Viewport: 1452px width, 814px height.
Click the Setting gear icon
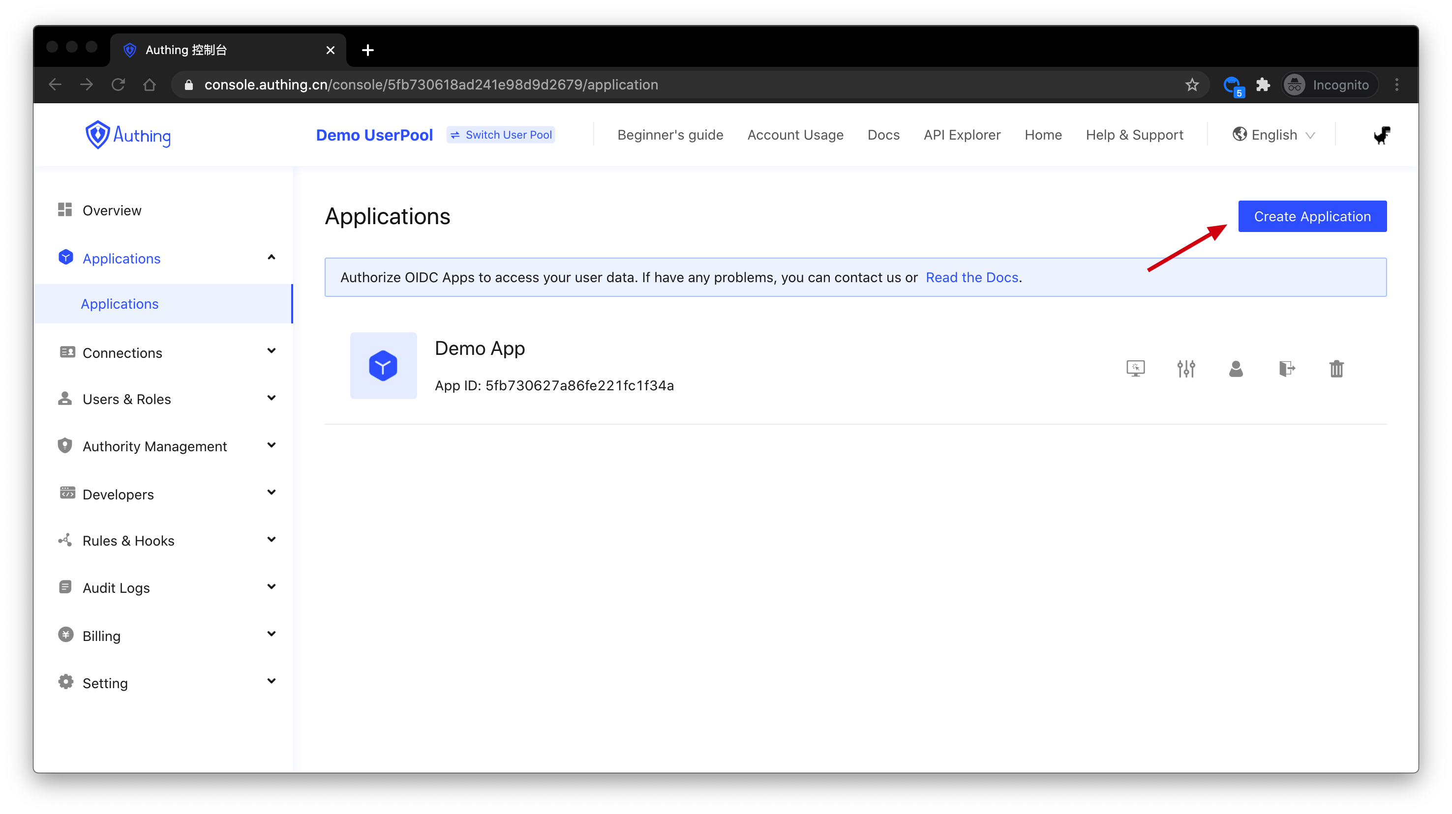point(65,682)
